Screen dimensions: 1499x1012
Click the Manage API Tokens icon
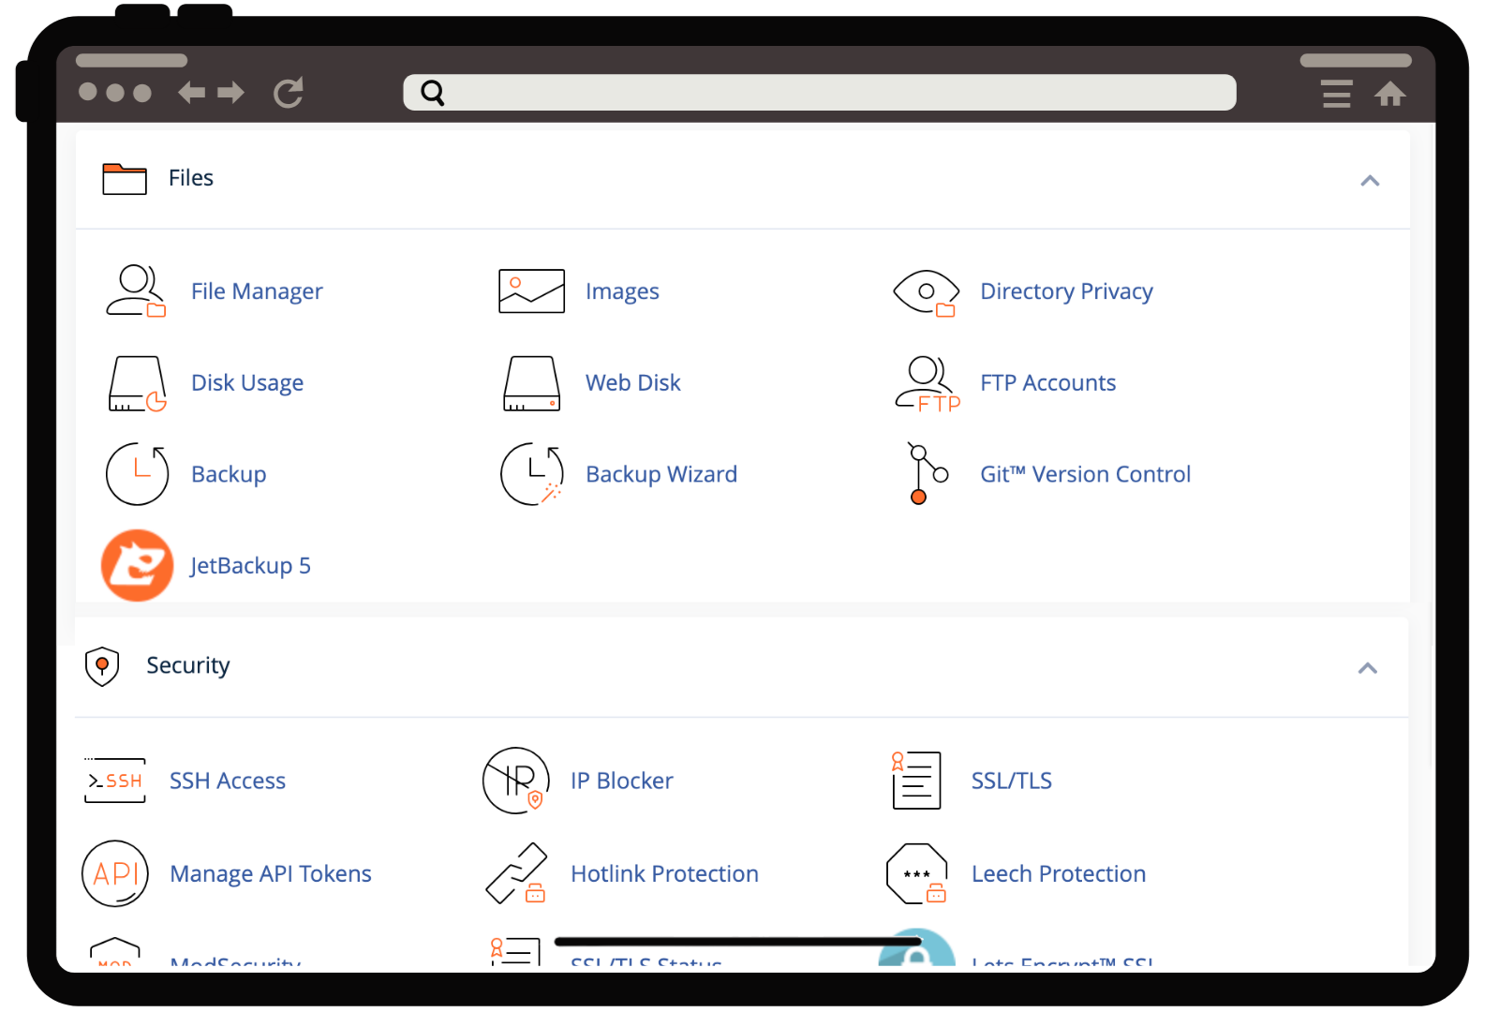[115, 873]
